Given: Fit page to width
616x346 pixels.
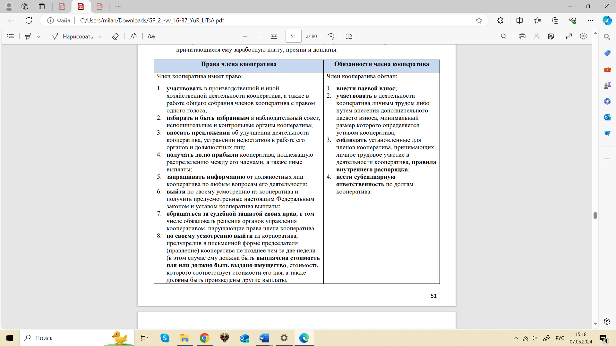Looking at the screenshot, I should coord(274,36).
